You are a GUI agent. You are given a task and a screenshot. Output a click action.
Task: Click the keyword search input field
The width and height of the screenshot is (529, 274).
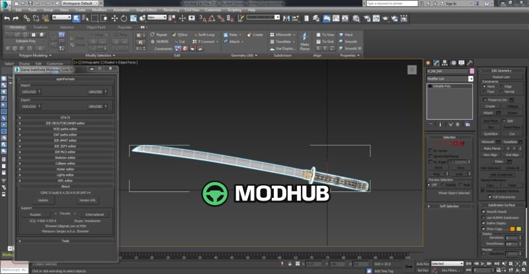392,3
